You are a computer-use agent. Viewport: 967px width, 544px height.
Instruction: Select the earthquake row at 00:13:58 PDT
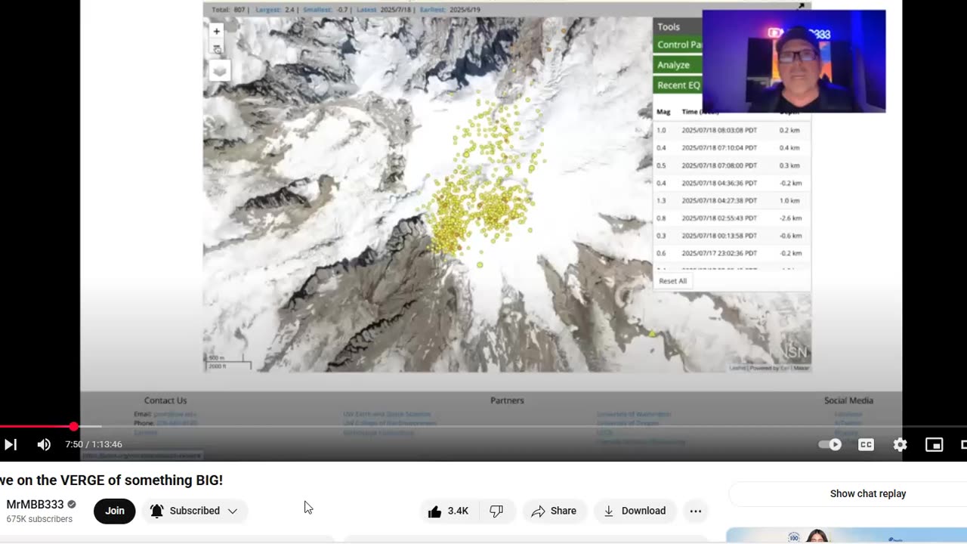click(731, 236)
